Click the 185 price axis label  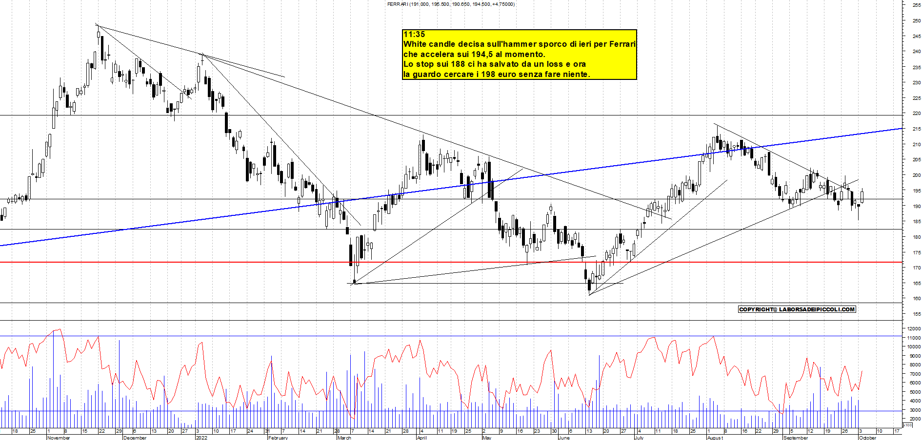coord(917,221)
